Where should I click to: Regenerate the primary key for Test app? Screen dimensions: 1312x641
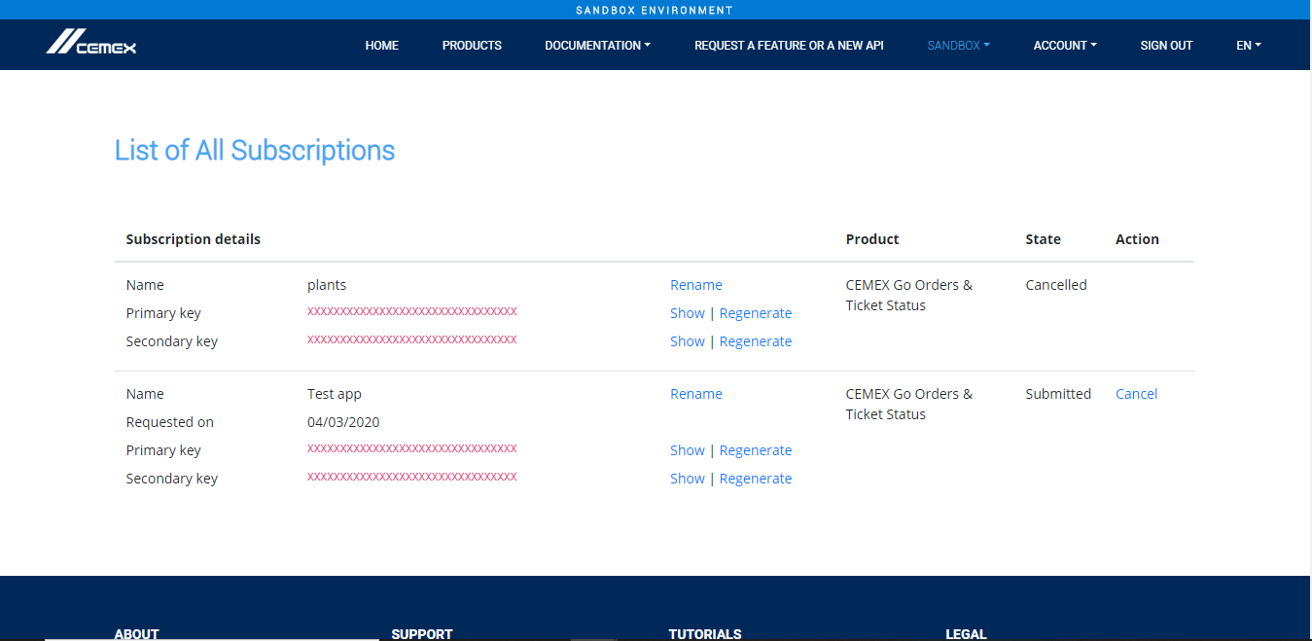(x=755, y=450)
